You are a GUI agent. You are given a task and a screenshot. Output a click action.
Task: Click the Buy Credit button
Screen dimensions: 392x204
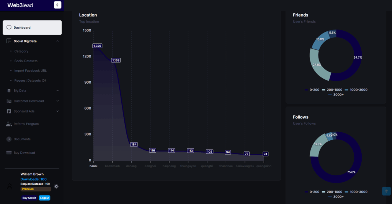click(29, 198)
